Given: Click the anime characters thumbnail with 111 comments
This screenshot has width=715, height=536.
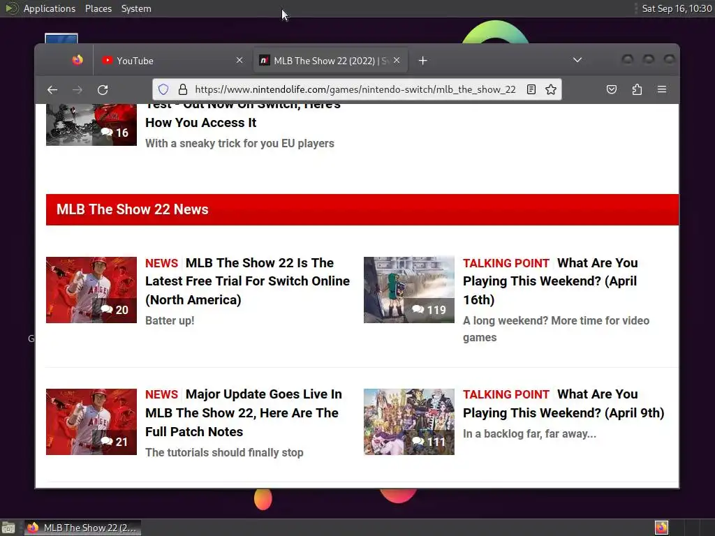Looking at the screenshot, I should pyautogui.click(x=409, y=422).
